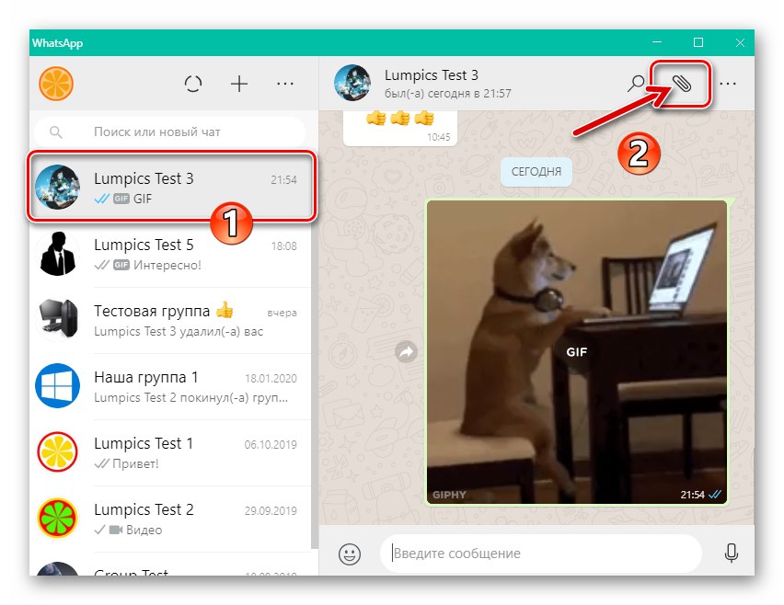Click the sync status refresh icon
The image size is (784, 605).
click(193, 84)
